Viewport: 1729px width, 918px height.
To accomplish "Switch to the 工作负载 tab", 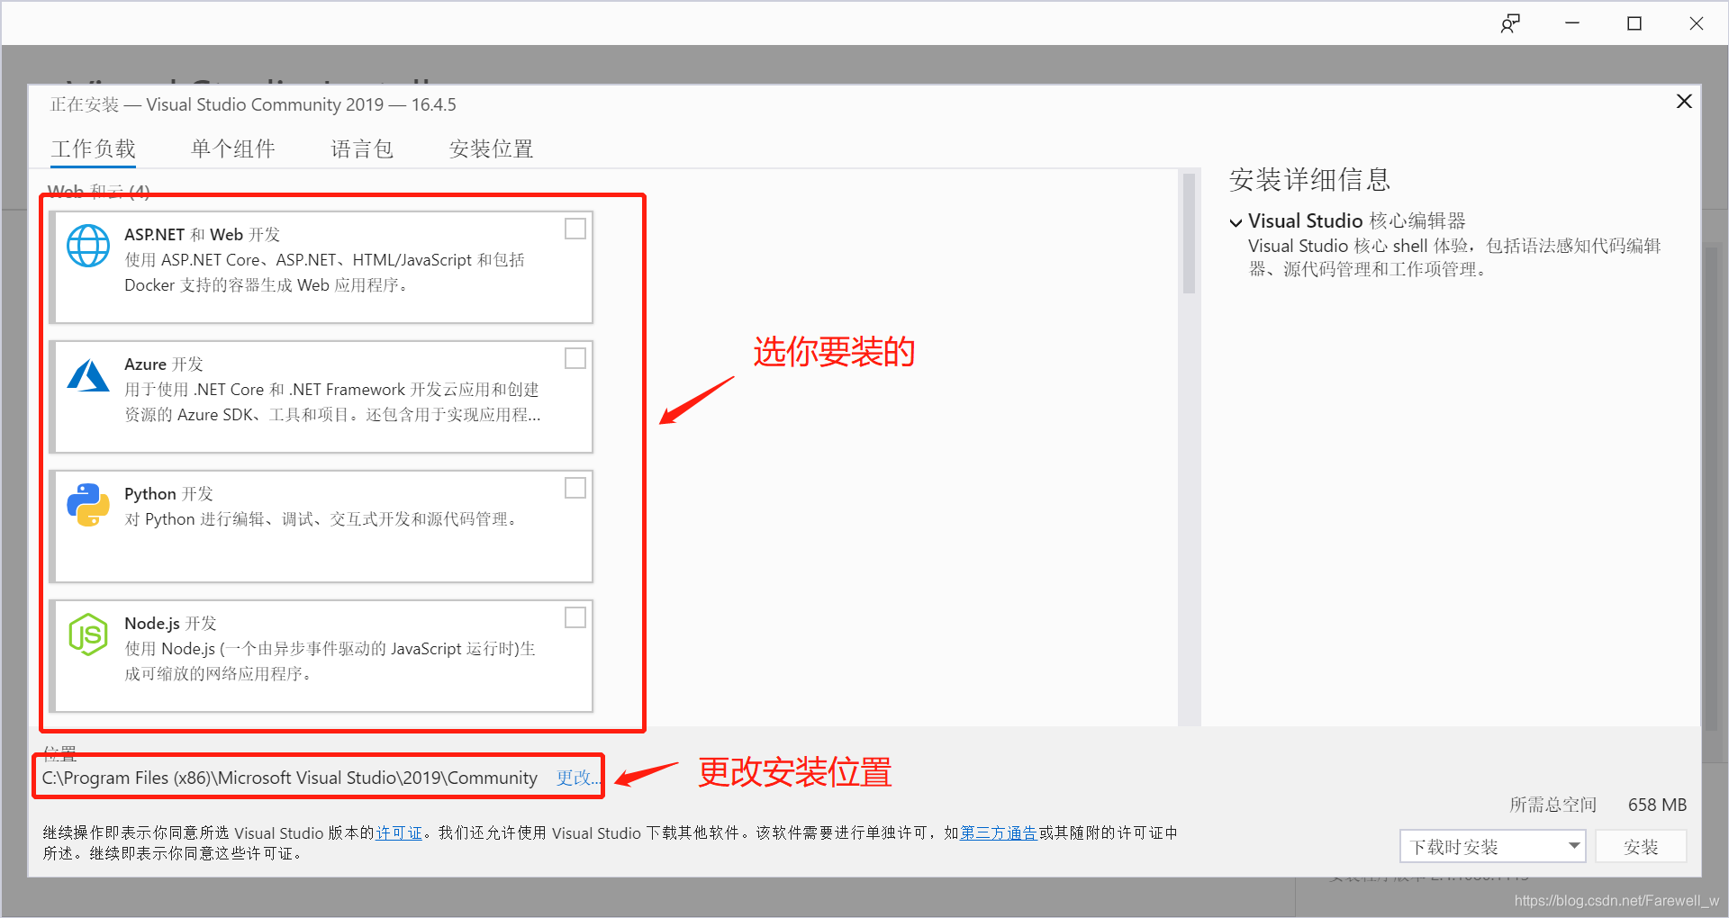I will point(94,148).
